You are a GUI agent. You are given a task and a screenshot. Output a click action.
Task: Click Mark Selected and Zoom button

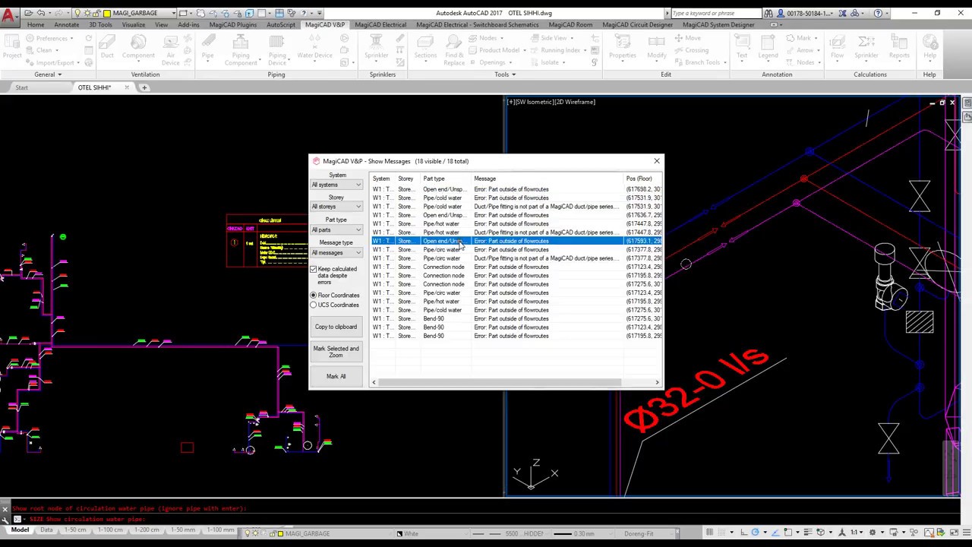pos(336,352)
